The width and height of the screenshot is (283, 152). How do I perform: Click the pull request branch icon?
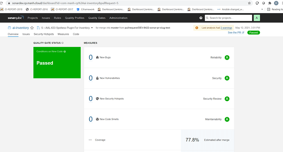click(38, 28)
